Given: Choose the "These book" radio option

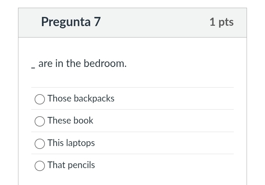Looking at the screenshot, I should (x=40, y=121).
